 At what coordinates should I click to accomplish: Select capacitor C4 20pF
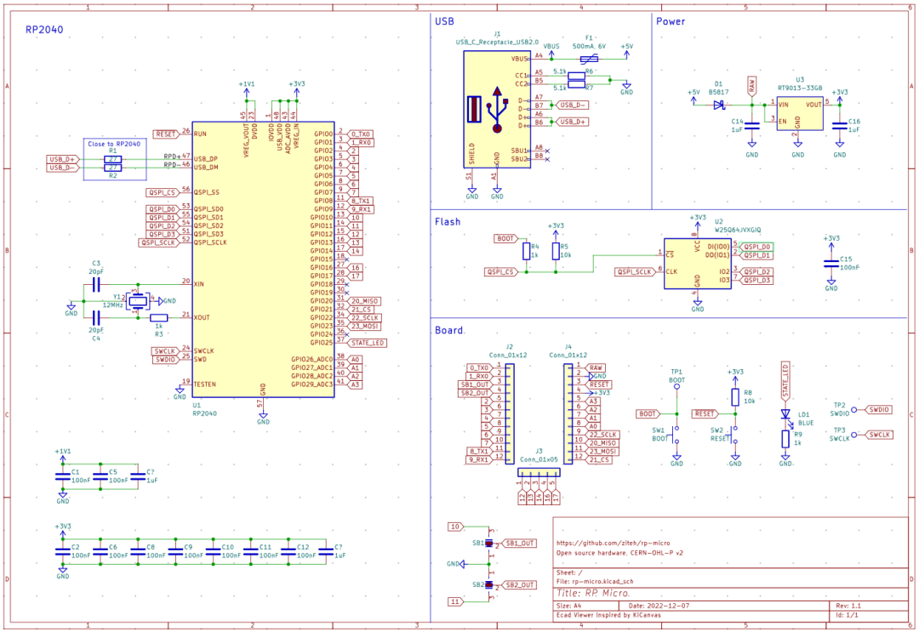coord(96,318)
